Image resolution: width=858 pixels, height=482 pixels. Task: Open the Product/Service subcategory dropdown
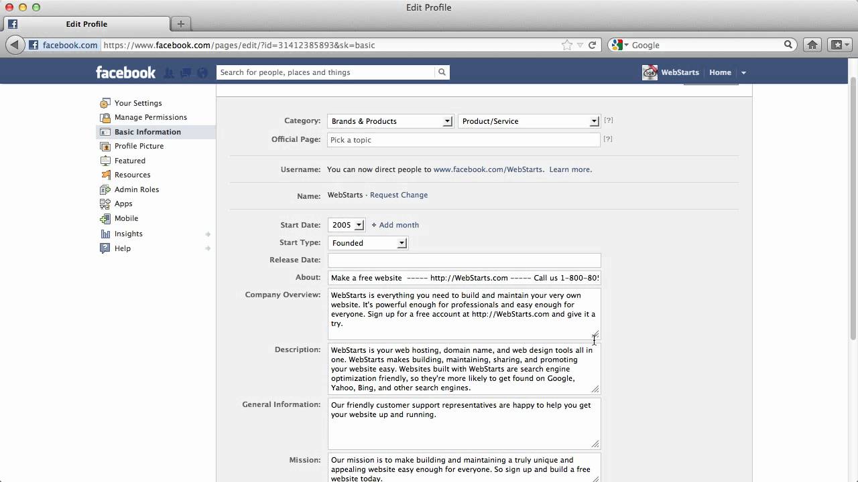(529, 121)
